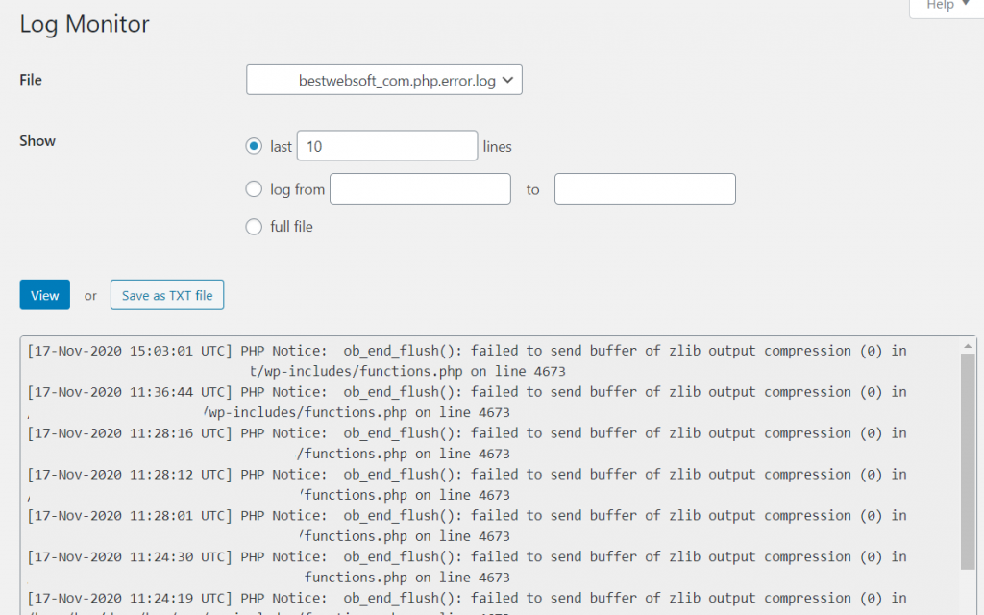
Task: Click the 'to' date field
Action: [644, 188]
